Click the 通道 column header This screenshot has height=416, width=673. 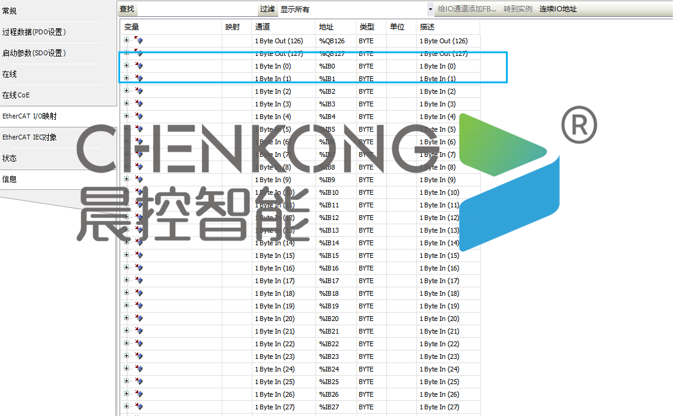tap(283, 26)
